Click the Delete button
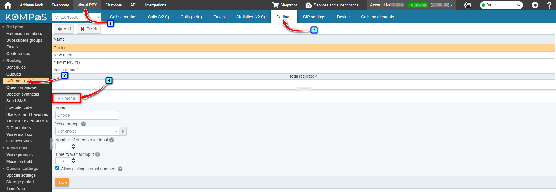This screenshot has width=556, height=192. coord(89,29)
